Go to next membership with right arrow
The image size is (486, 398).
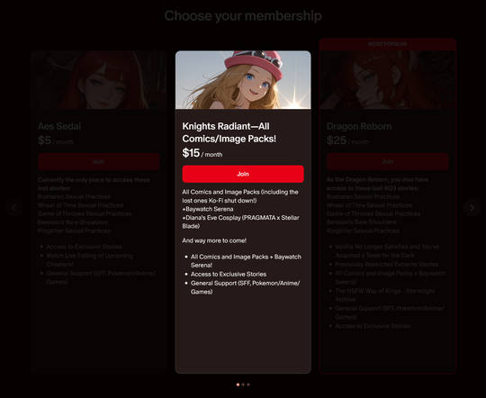472,207
